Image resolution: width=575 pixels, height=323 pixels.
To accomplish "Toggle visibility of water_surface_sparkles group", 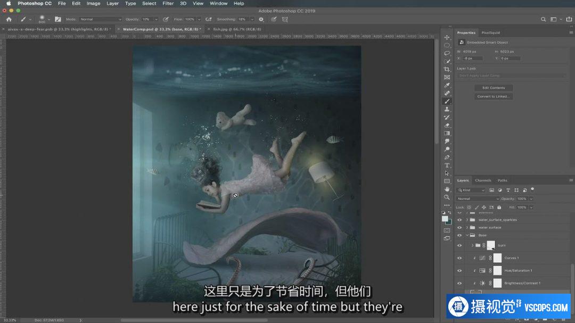I will pyautogui.click(x=459, y=220).
